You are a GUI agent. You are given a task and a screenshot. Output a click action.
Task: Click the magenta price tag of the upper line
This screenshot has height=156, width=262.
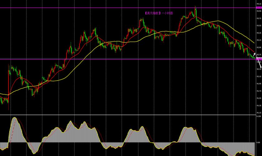tap(259, 7)
